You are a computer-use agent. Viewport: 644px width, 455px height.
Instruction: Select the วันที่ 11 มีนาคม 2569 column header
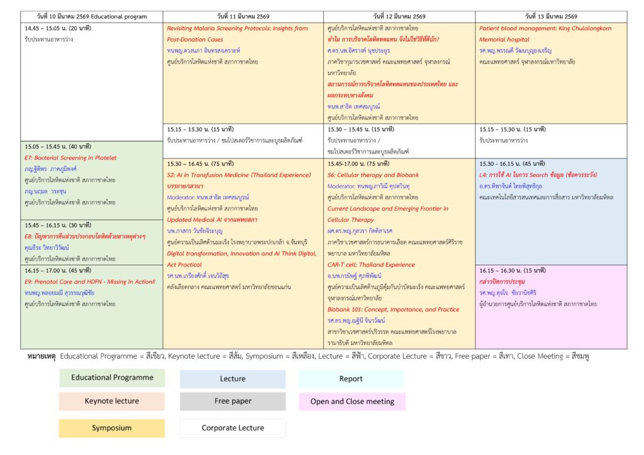click(243, 16)
